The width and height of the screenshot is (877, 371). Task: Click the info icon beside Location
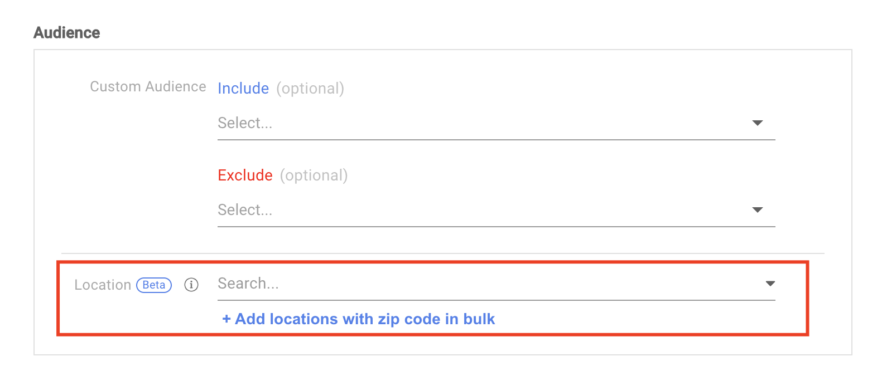191,285
